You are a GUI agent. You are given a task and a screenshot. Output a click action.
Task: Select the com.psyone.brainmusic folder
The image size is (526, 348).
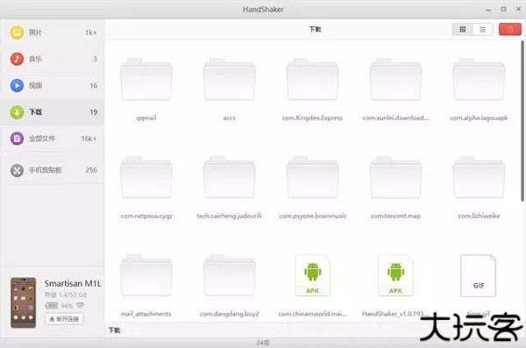point(312,177)
